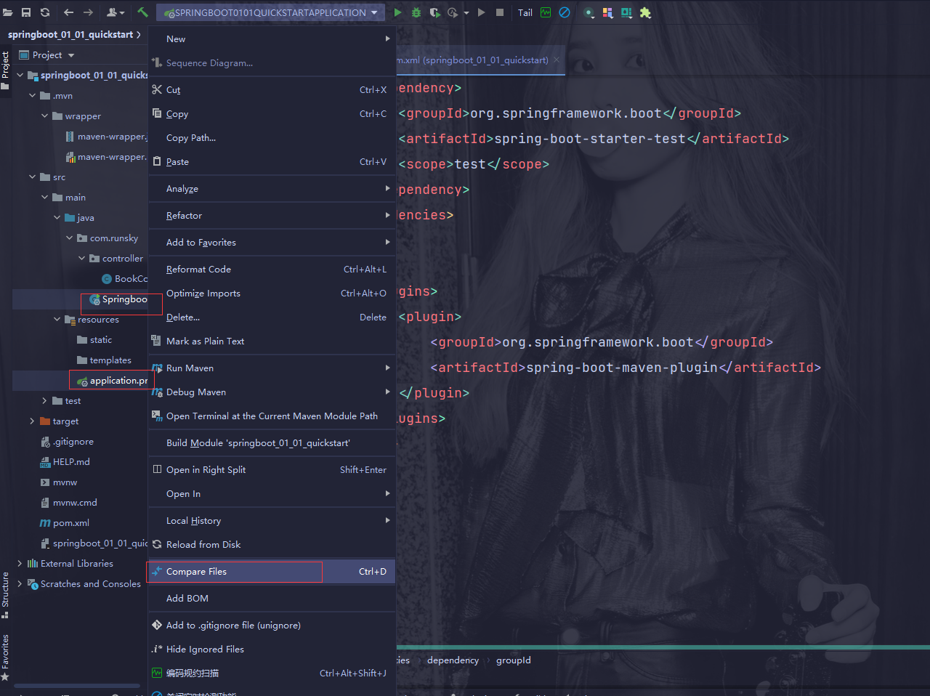Collapse the src folder
This screenshot has width=930, height=696.
coord(32,177)
